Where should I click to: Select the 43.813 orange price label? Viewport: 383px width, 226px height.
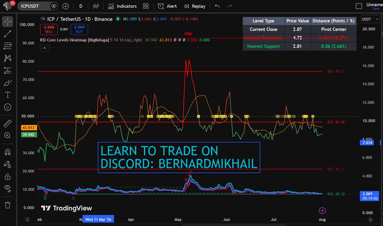(29, 128)
